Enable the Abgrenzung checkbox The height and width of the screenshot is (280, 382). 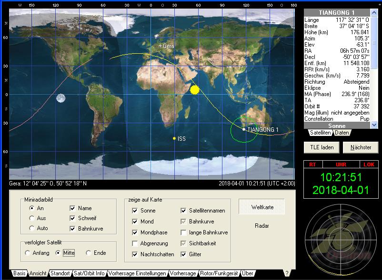[x=135, y=243]
